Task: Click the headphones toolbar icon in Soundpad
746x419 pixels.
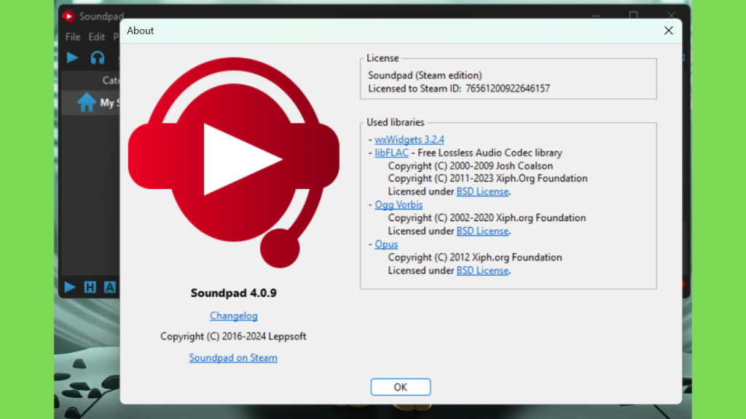Action: [98, 58]
